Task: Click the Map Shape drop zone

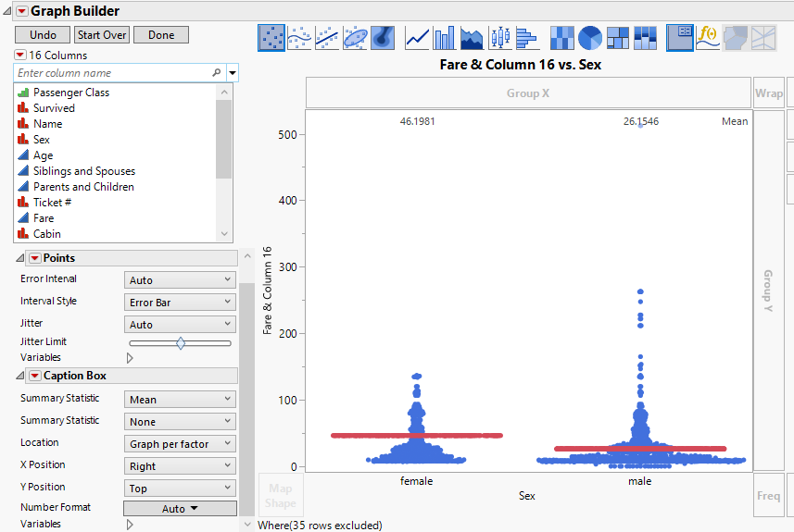Action: click(x=281, y=496)
